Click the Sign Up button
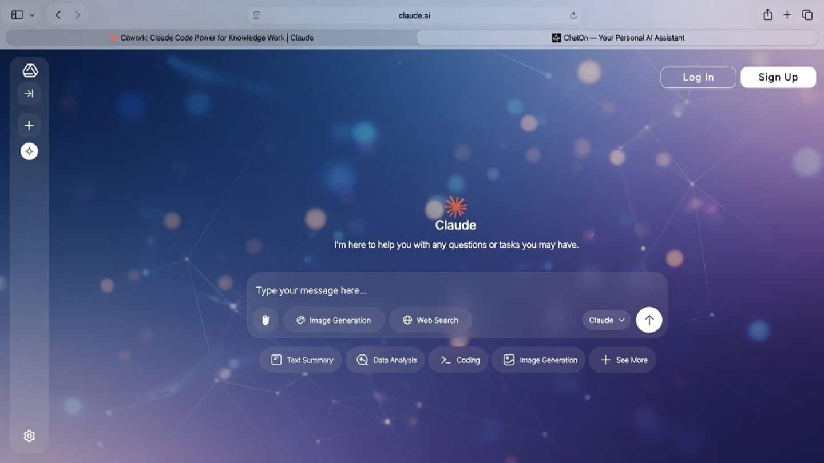The height and width of the screenshot is (463, 824). (778, 77)
